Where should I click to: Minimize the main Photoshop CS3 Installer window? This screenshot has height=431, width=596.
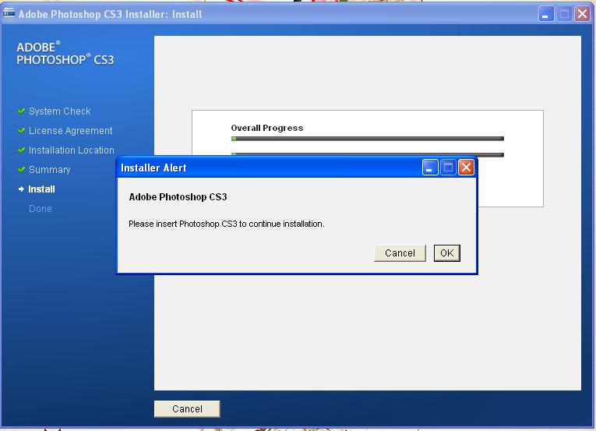click(547, 14)
